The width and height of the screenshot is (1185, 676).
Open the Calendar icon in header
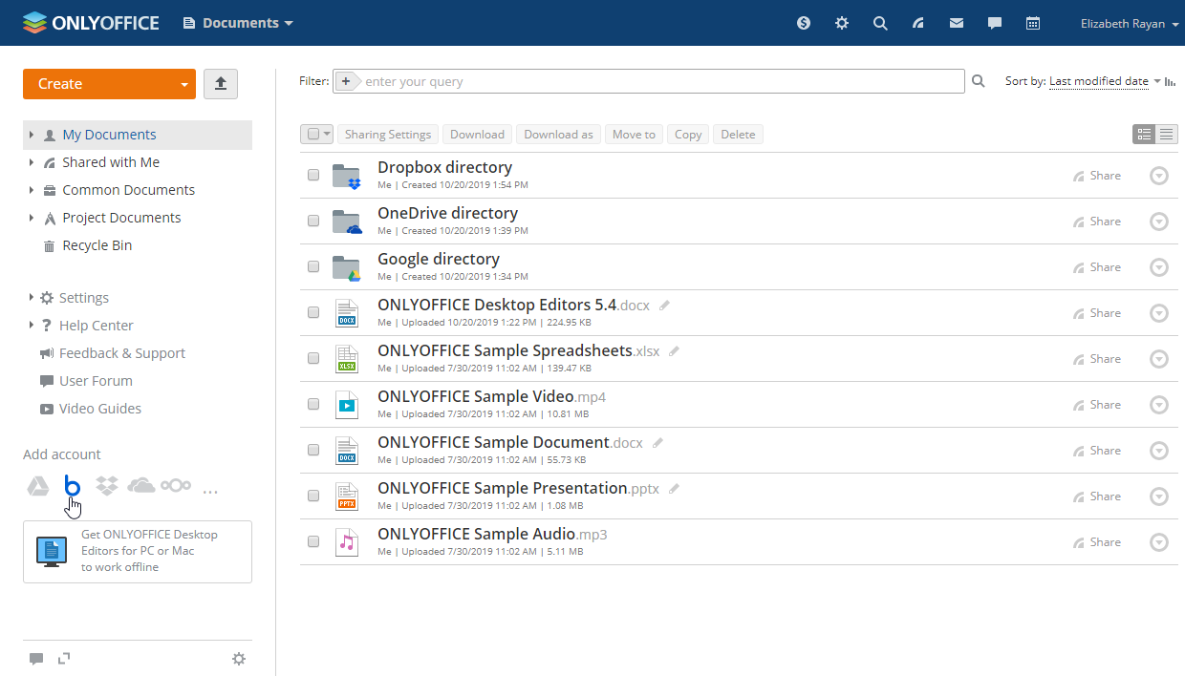click(1033, 23)
